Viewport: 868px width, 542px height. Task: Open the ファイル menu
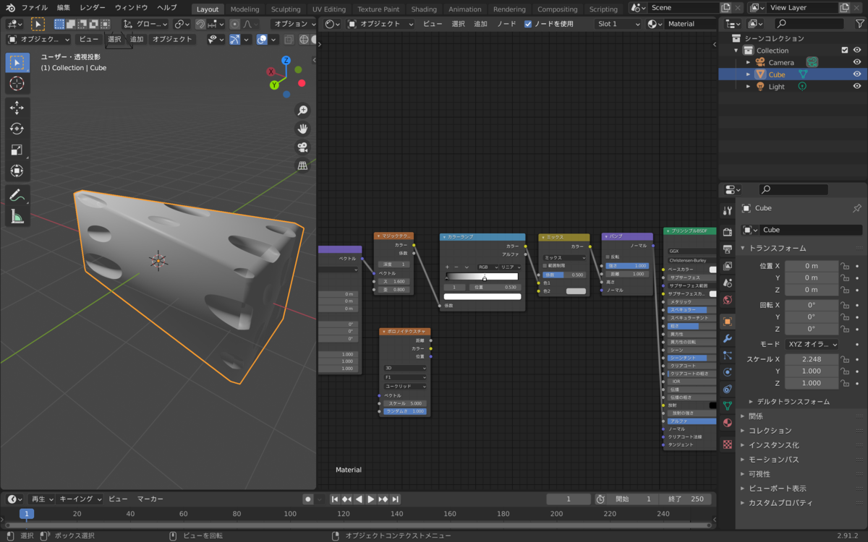pyautogui.click(x=35, y=7)
